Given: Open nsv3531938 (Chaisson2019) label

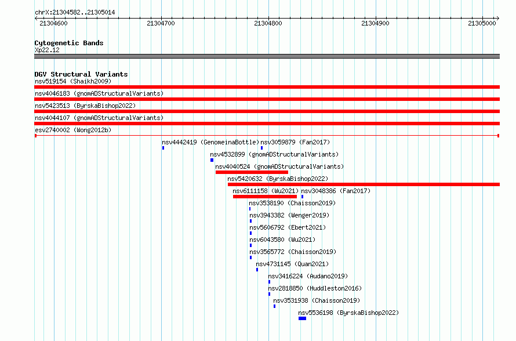Looking at the screenshot, I should [317, 300].
